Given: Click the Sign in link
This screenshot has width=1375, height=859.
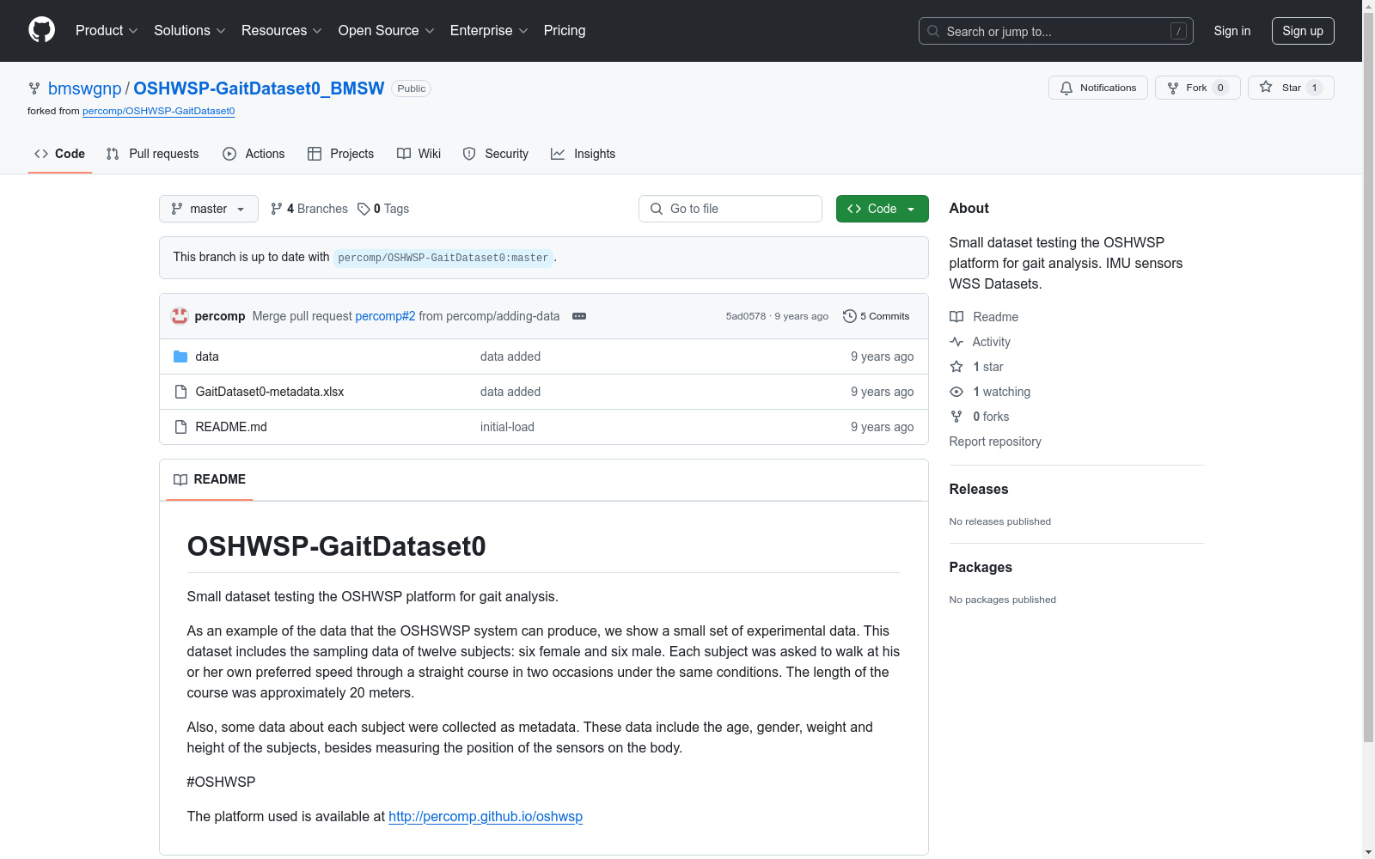Looking at the screenshot, I should [1232, 31].
